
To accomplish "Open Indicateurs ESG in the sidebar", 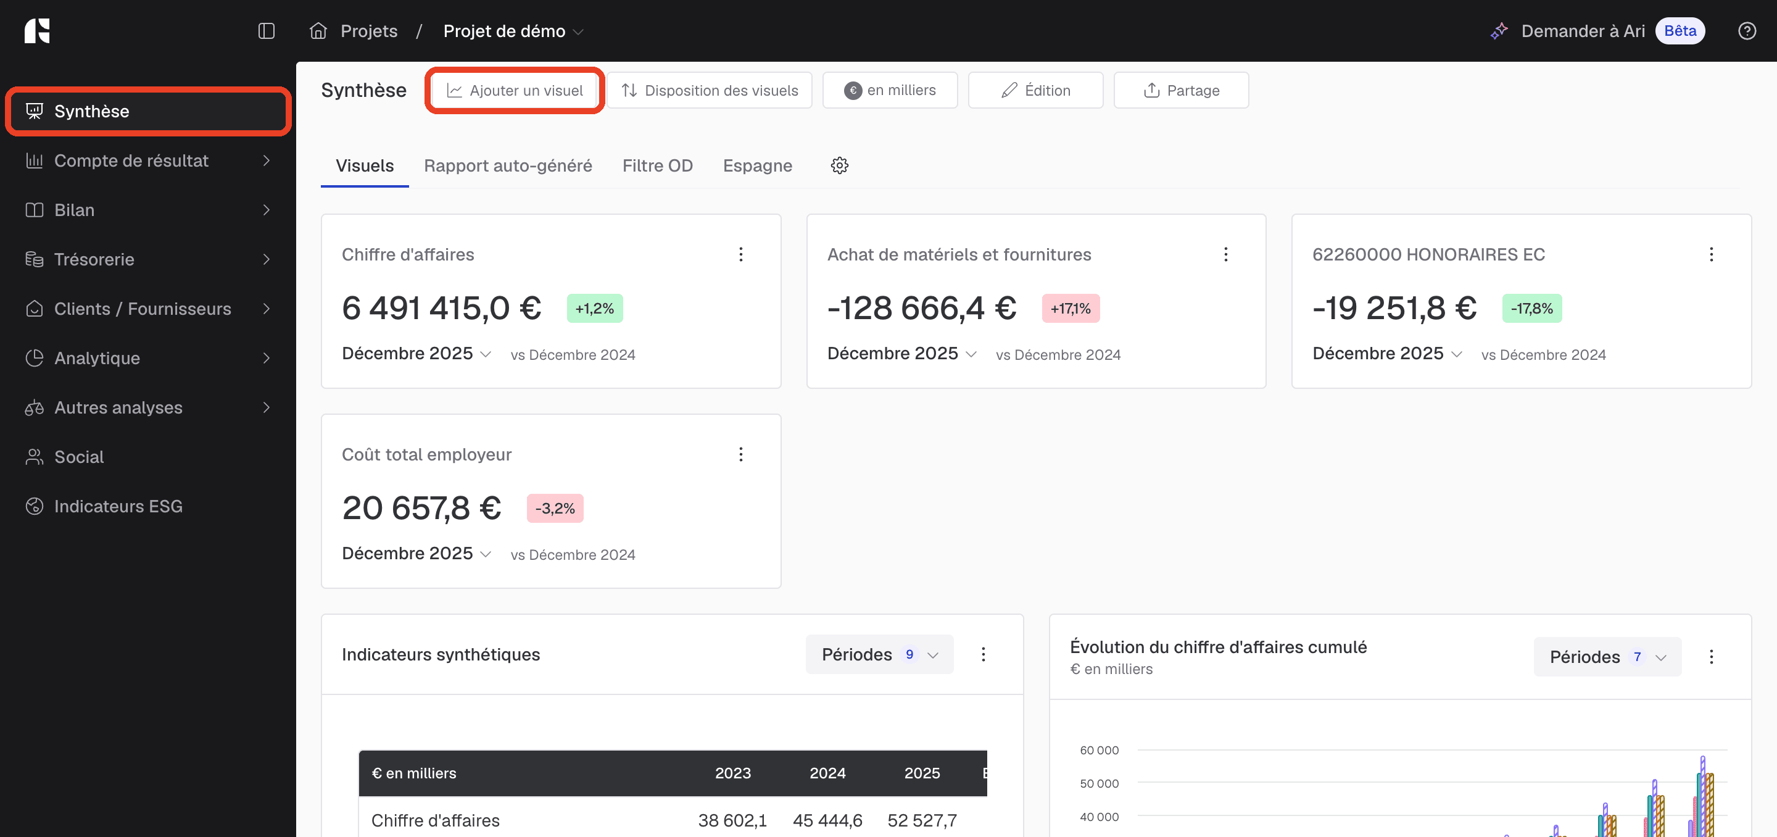I will click(x=147, y=507).
